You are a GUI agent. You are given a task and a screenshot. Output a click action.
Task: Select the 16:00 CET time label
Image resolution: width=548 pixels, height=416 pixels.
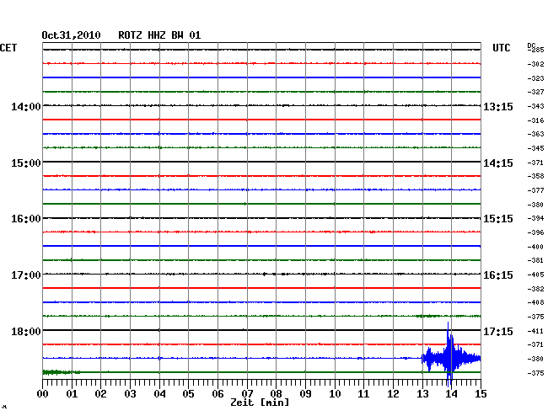point(26,219)
